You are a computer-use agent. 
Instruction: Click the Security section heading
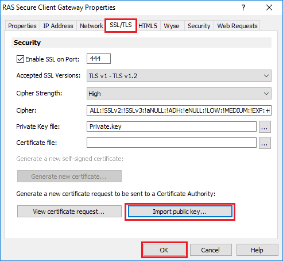tap(27, 43)
